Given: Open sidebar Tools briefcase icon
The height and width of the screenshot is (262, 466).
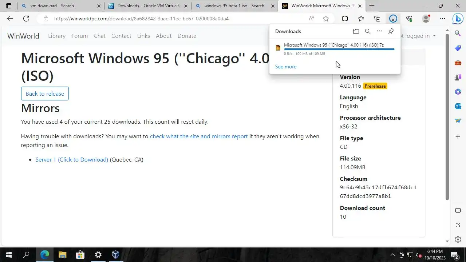Looking at the screenshot, I should (x=458, y=63).
